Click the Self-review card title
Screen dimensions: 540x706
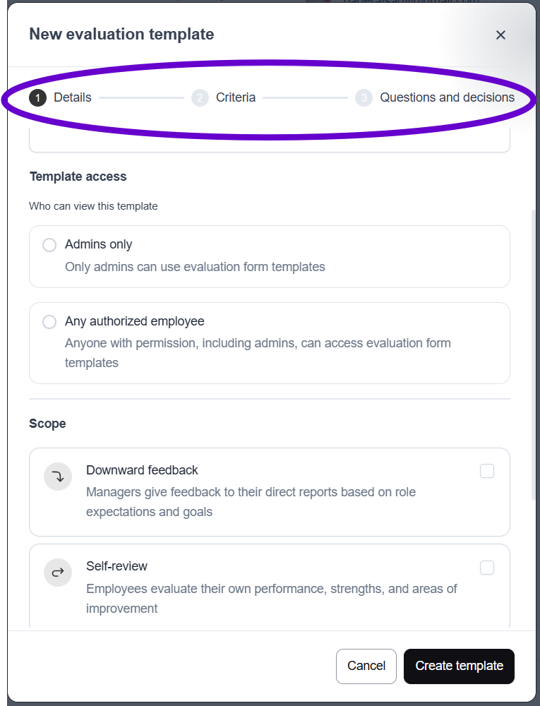click(116, 566)
